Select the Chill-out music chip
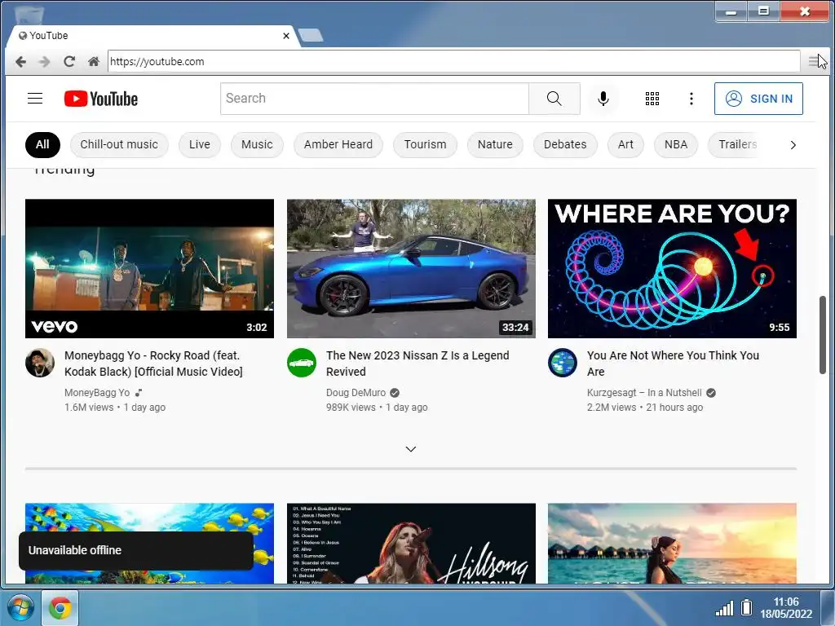The height and width of the screenshot is (626, 835). [119, 145]
